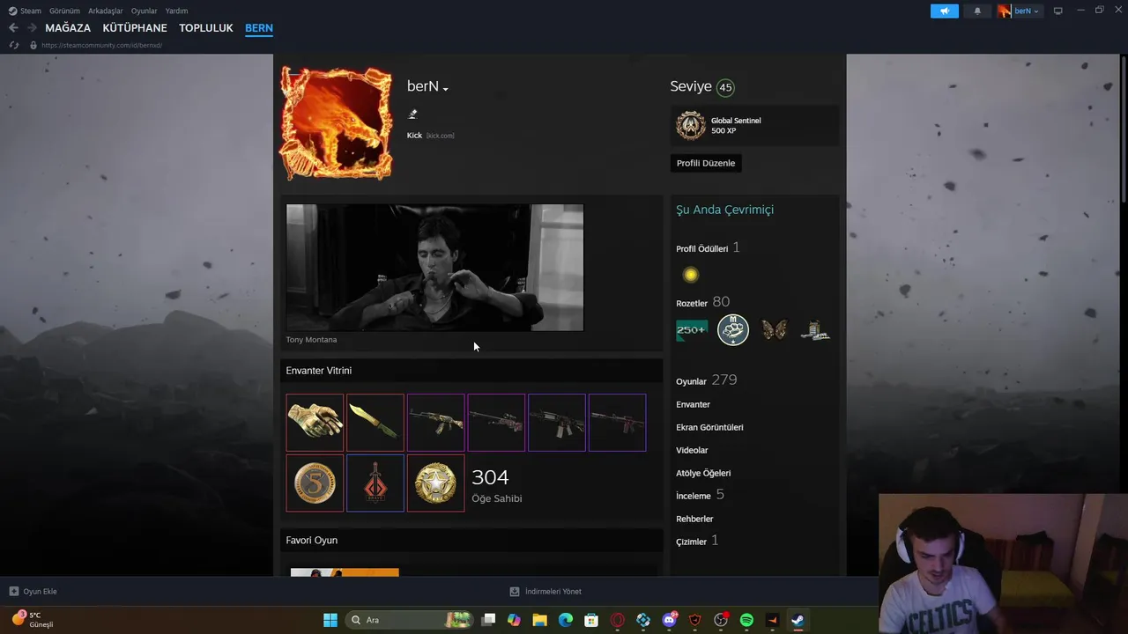
Task: Select the fourth rifle in inventory showcase
Action: point(496,423)
